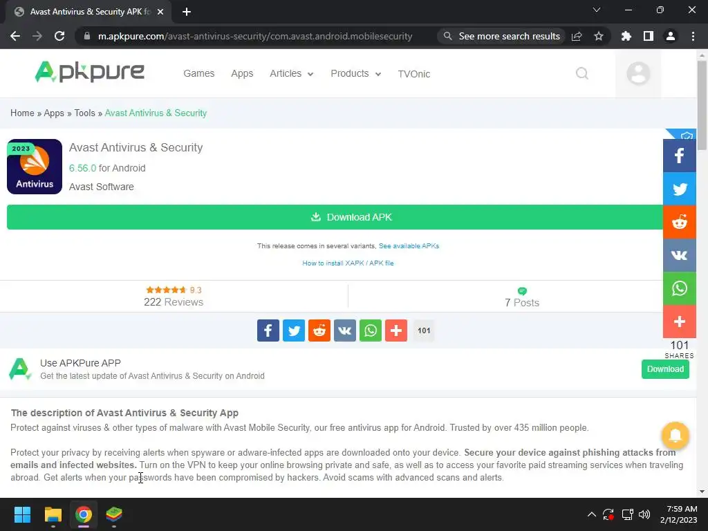Screen dimensions: 708x531
Task: Click the green Download APK button
Action: click(335, 217)
